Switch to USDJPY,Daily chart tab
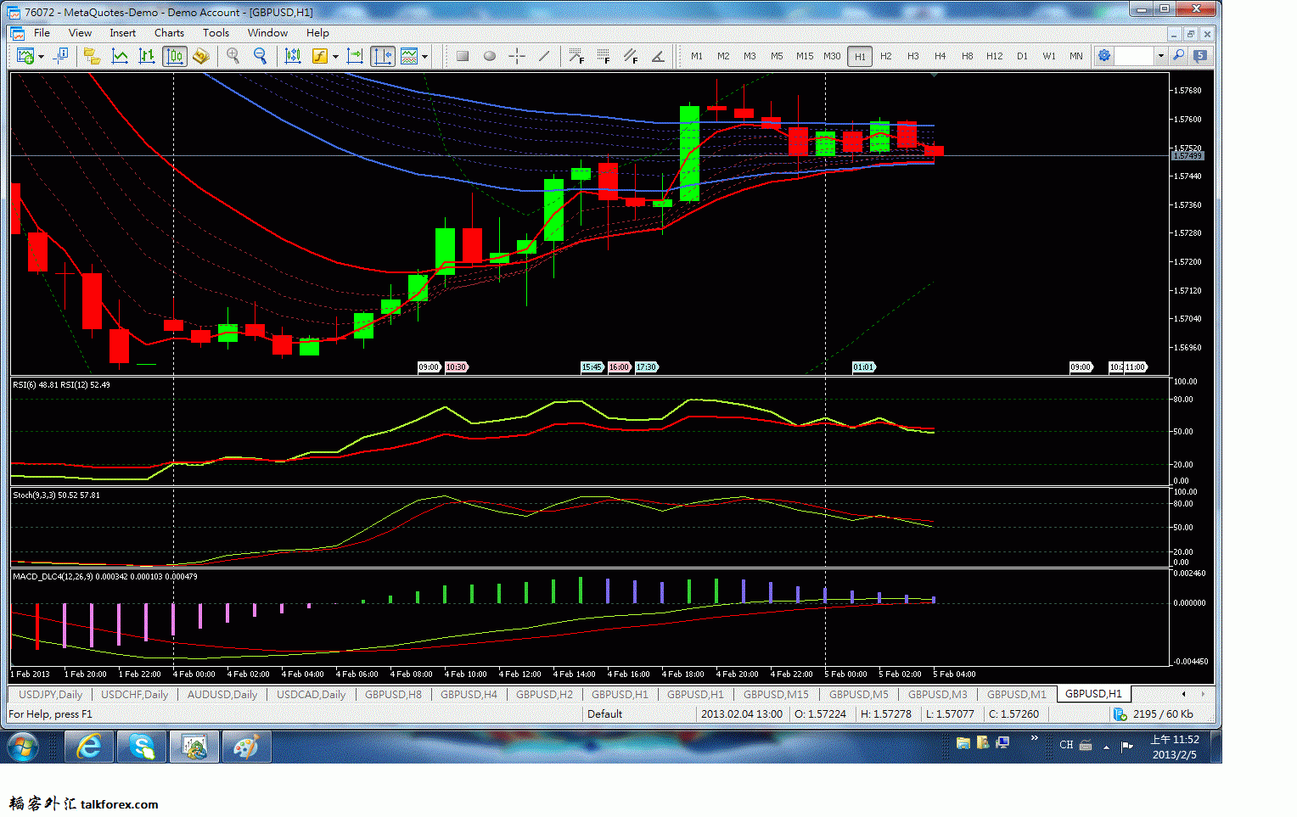Image resolution: width=1297 pixels, height=817 pixels. [x=51, y=694]
